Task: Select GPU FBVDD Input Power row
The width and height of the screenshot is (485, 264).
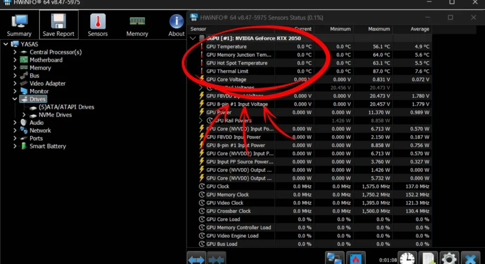Action: coord(309,137)
